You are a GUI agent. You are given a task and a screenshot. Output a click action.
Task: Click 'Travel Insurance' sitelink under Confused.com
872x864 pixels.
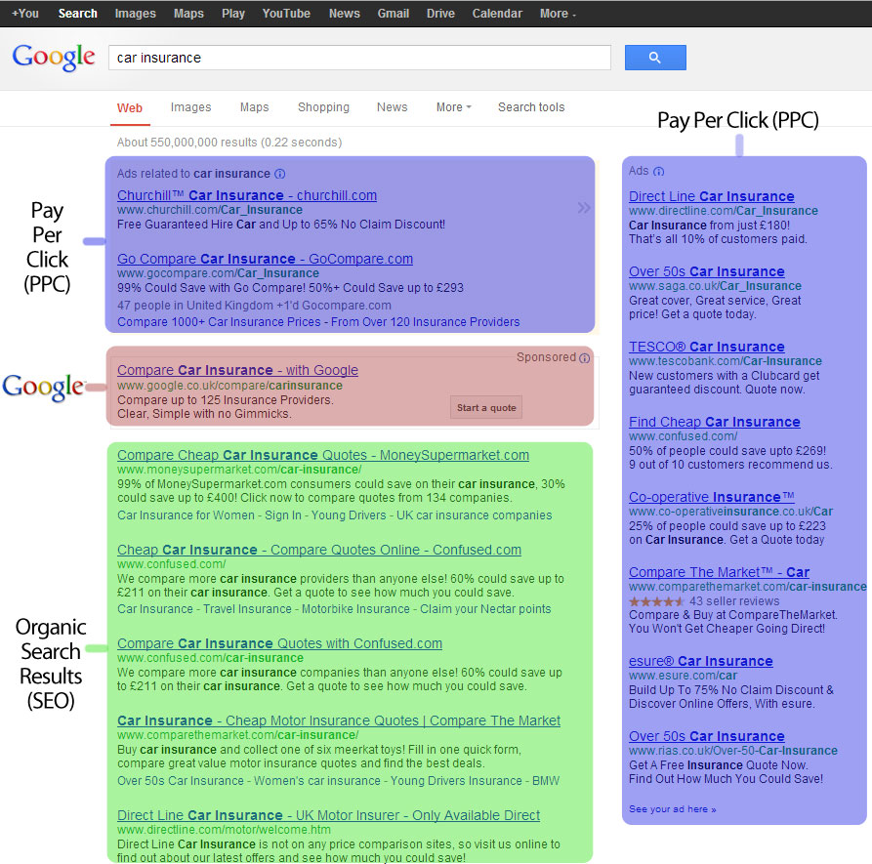247,609
